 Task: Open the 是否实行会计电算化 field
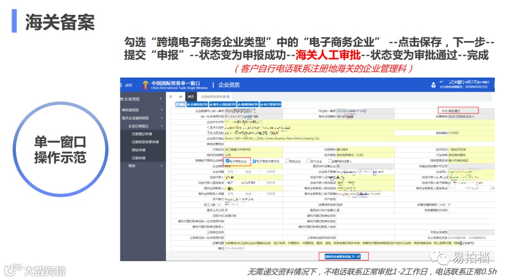[x=365, y=210]
